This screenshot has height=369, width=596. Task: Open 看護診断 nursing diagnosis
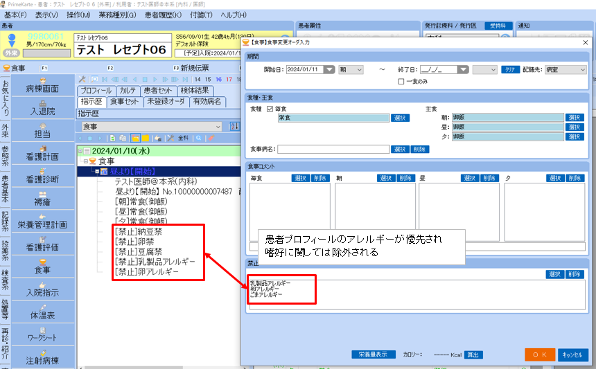(42, 176)
